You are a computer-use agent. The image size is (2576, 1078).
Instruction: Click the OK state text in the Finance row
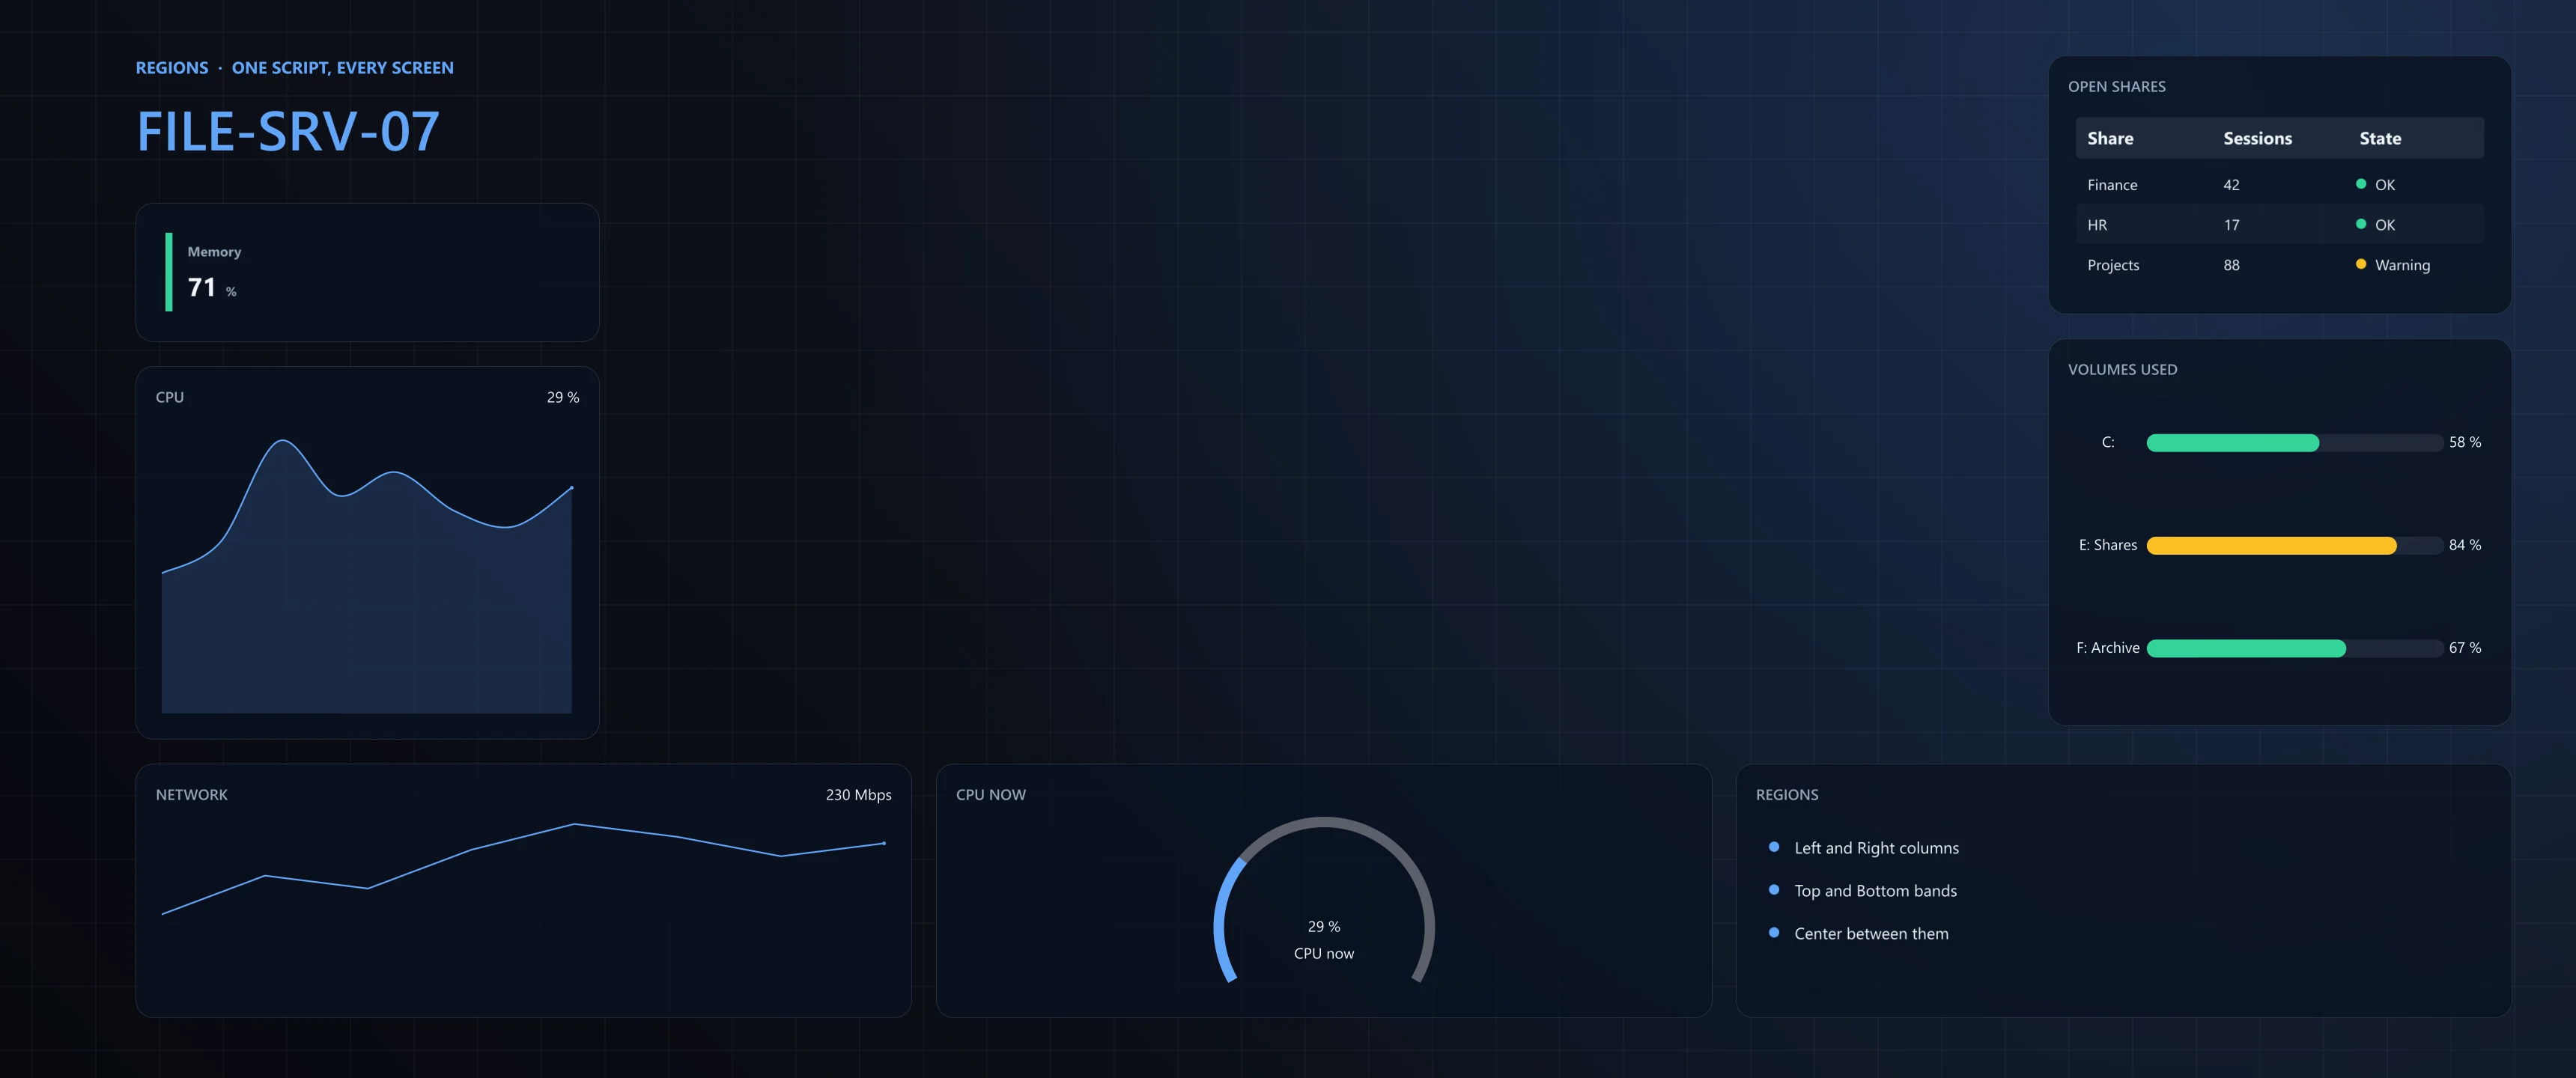click(x=2385, y=185)
